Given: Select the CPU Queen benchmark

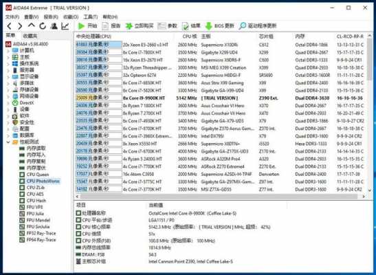Looking at the screenshot, I should point(34,175).
